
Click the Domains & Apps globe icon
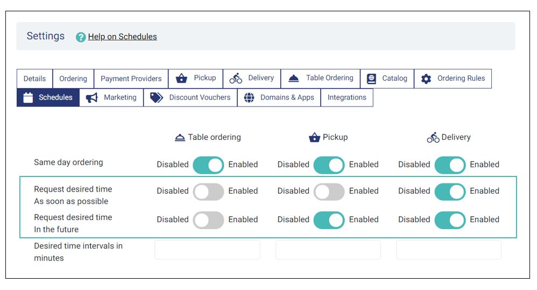click(x=249, y=97)
